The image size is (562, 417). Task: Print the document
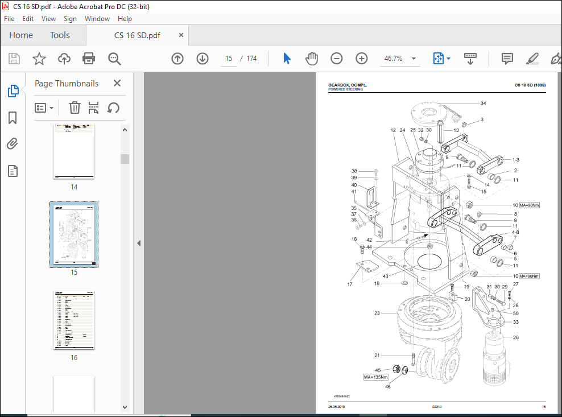pyautogui.click(x=89, y=59)
